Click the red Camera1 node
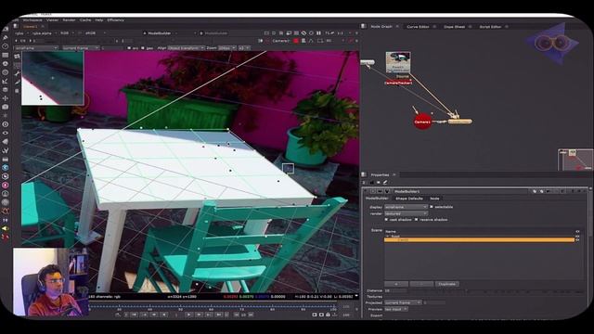The width and height of the screenshot is (594, 334). point(422,122)
